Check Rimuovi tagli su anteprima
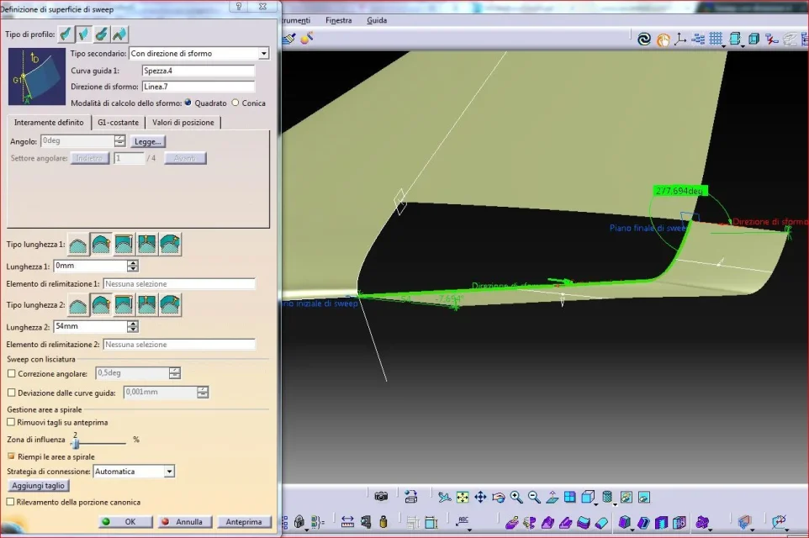Viewport: 809px width, 538px height. click(11, 422)
